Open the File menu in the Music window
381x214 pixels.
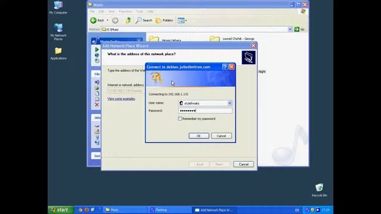click(92, 11)
